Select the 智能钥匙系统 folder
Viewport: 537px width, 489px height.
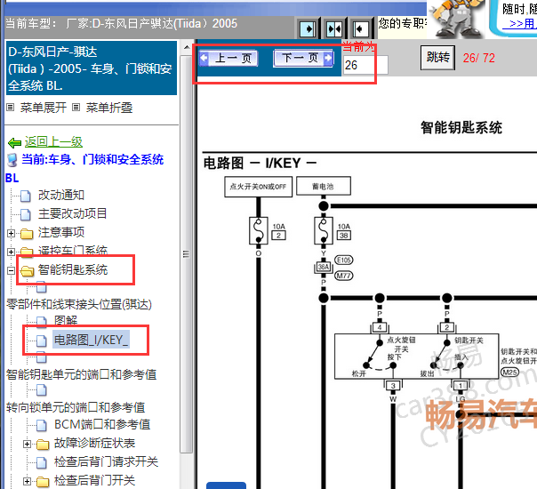(x=73, y=270)
